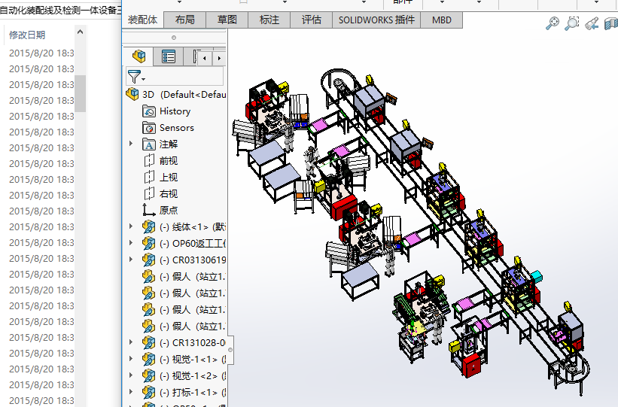Viewport: 618px width, 407px height.
Task: Click the Zoom to Area icon
Action: click(x=572, y=23)
